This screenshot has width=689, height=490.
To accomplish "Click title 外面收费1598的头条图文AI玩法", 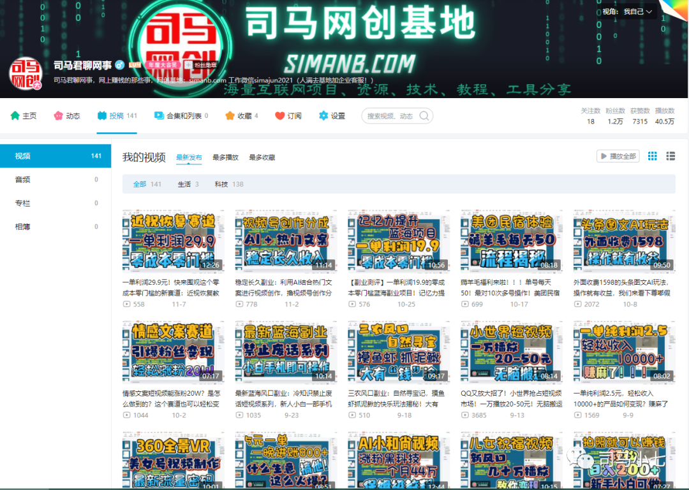I will 622,287.
